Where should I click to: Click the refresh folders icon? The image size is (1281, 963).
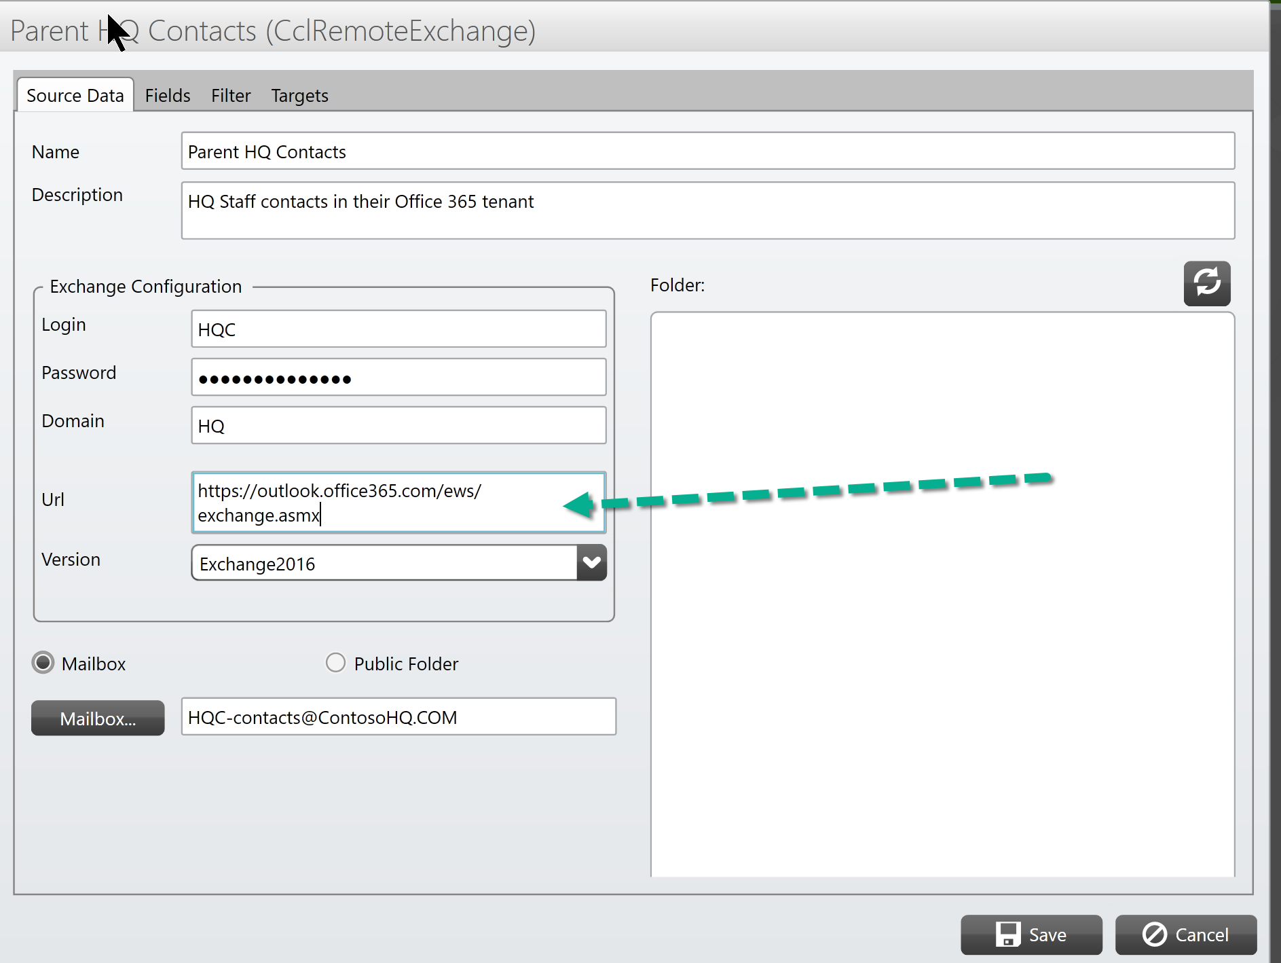pos(1206,283)
